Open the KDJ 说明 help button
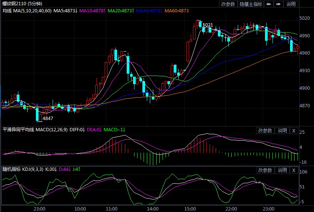The height and width of the screenshot is (212, 314). point(282,170)
